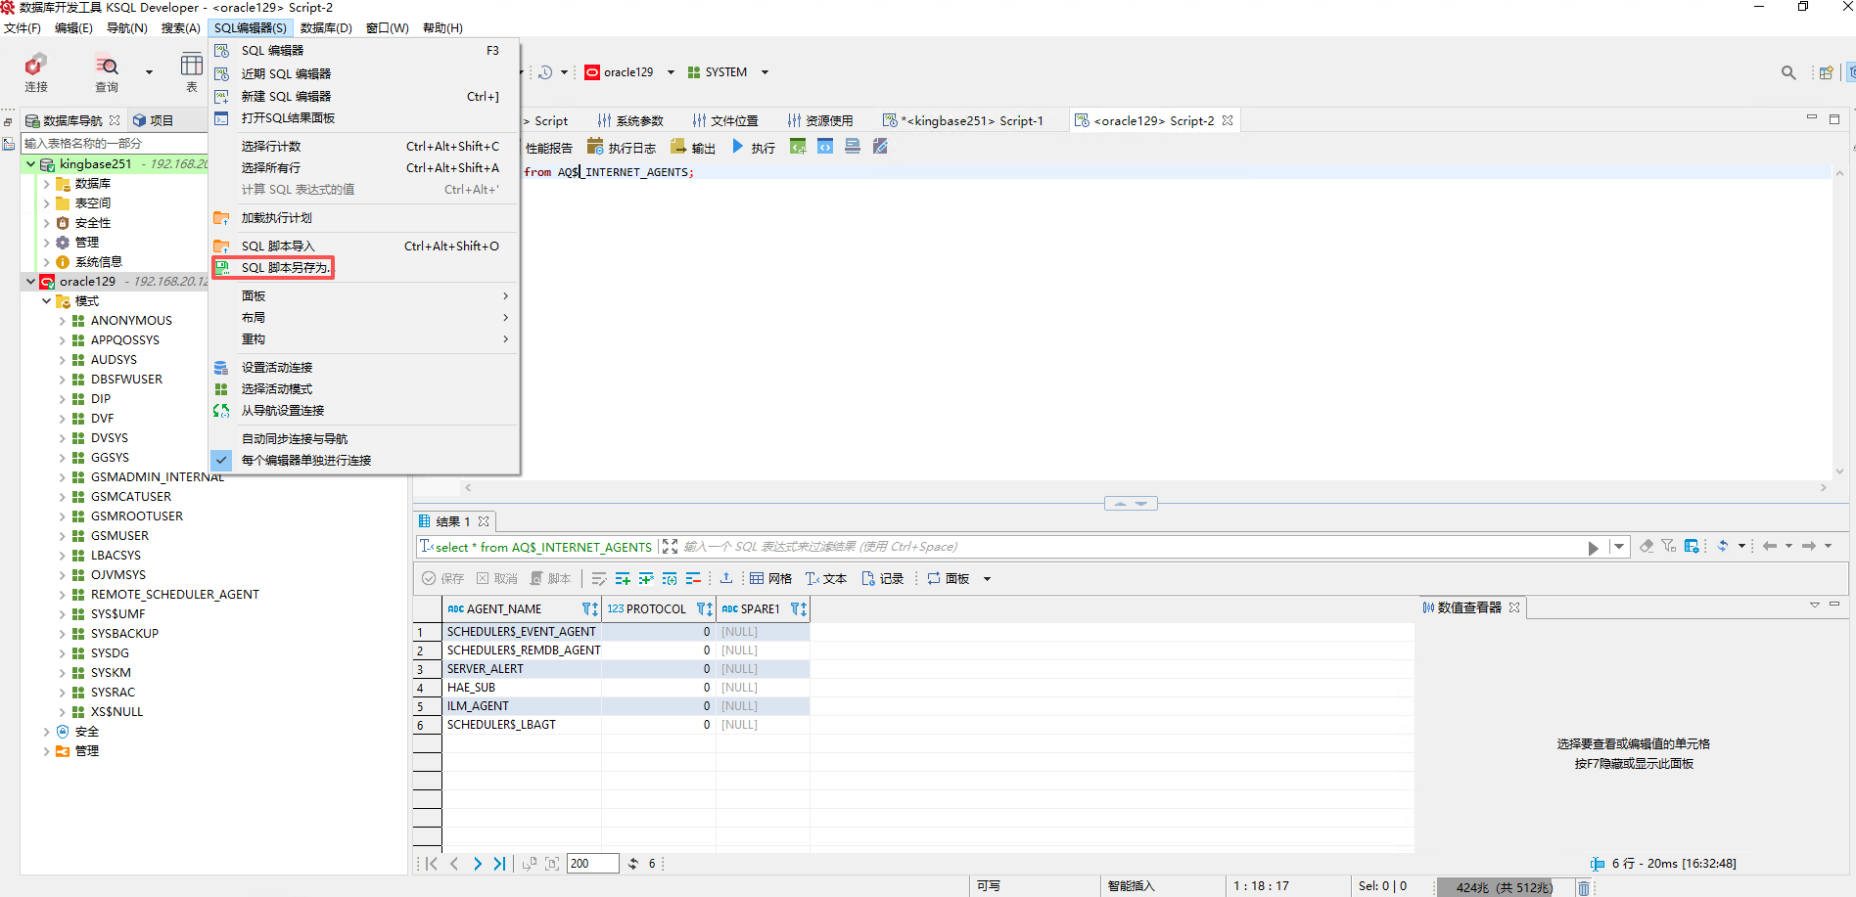Go to next page of results

pyautogui.click(x=478, y=864)
